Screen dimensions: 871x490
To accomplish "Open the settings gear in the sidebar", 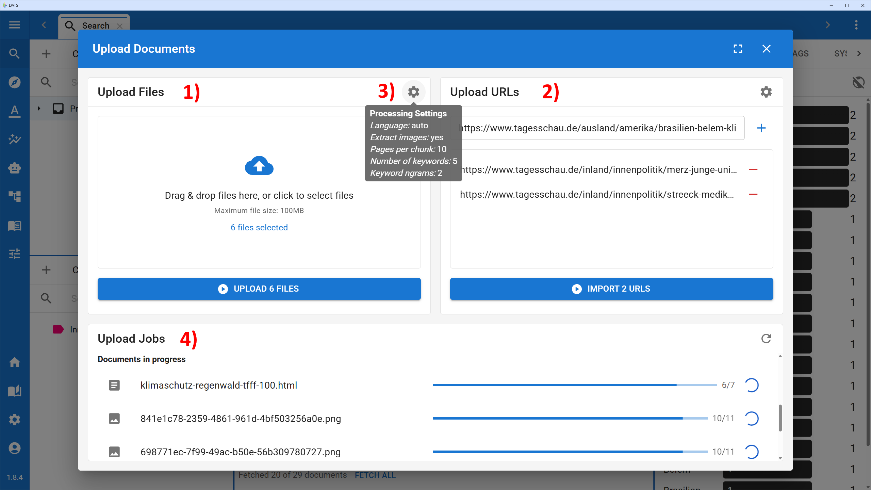I will [x=15, y=420].
